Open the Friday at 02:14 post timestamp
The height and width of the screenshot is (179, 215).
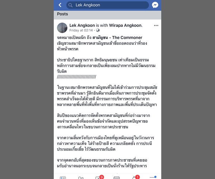point(81,30)
